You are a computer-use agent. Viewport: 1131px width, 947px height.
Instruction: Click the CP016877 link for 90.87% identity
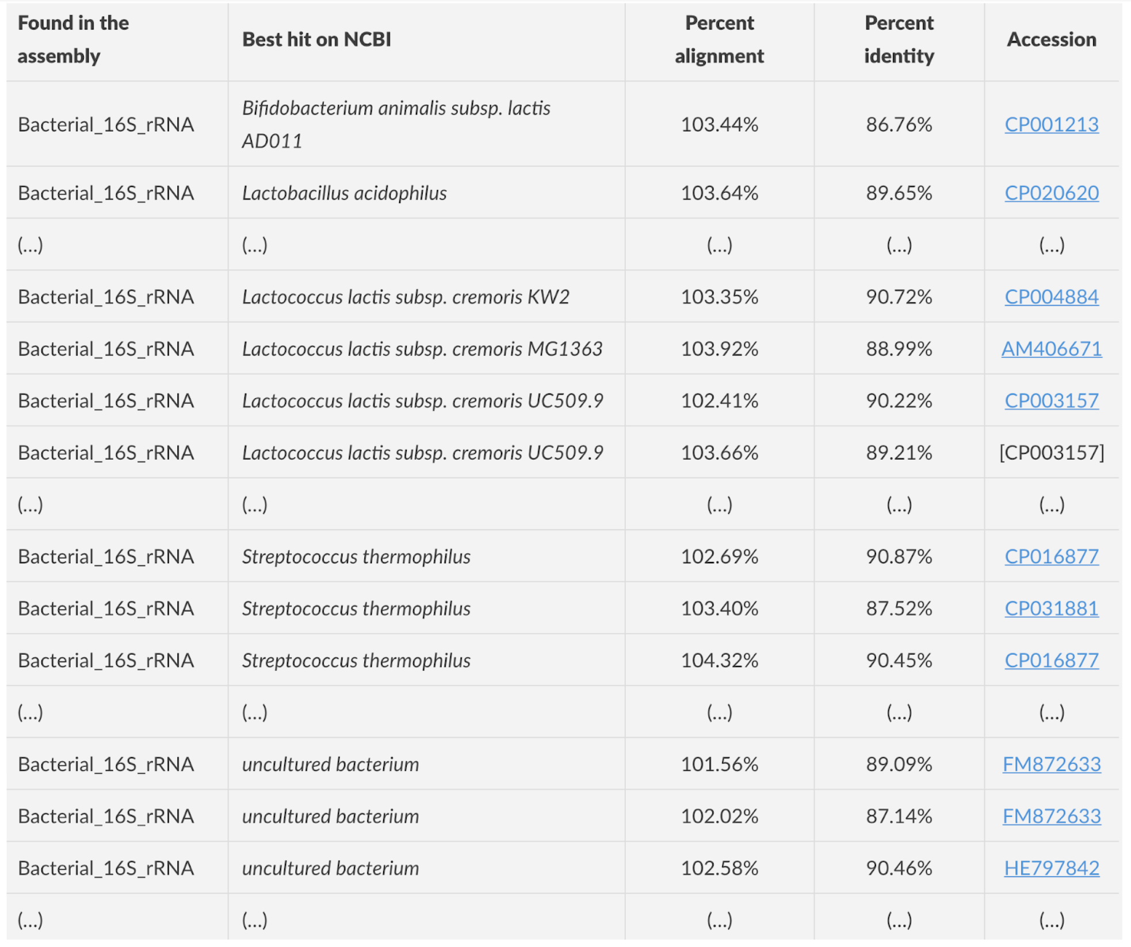click(x=1051, y=556)
